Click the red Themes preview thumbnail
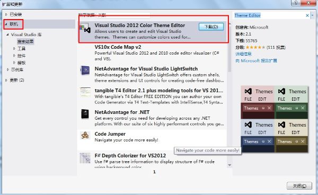Screen dimensions: 318x195 pyautogui.click(x=258, y=102)
